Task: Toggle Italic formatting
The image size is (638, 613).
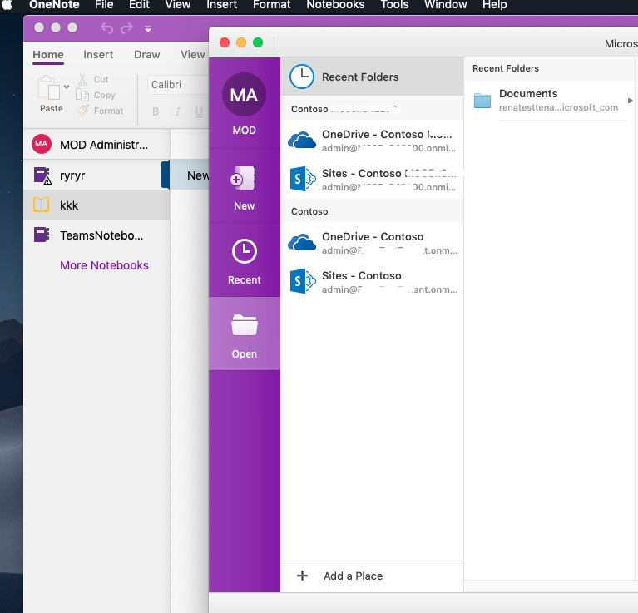Action: pyautogui.click(x=177, y=111)
